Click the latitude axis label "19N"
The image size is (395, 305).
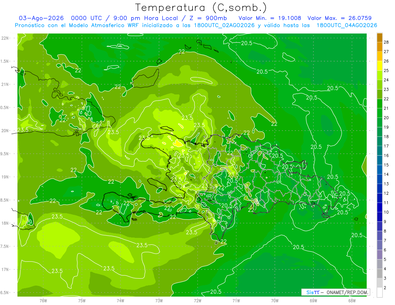5,177
